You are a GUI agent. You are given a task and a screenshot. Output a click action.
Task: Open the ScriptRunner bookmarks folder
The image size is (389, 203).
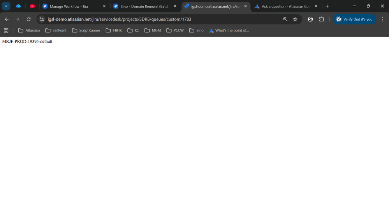[86, 30]
